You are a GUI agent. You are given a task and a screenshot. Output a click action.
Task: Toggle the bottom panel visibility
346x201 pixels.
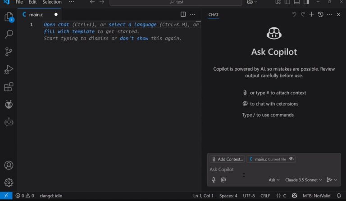point(297,2)
